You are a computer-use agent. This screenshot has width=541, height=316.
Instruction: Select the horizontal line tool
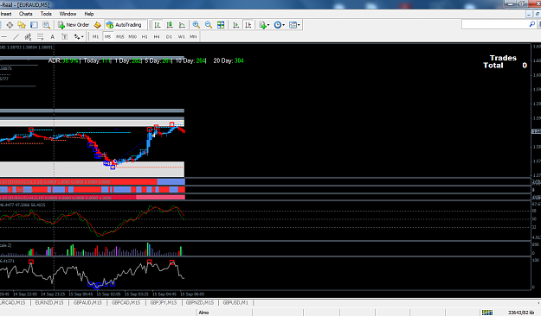pyautogui.click(x=4, y=36)
